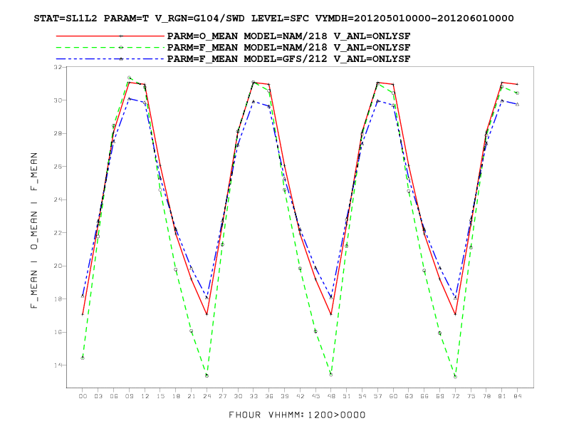Click x-axis tick label 06
564x436 pixels.
pyautogui.click(x=114, y=396)
